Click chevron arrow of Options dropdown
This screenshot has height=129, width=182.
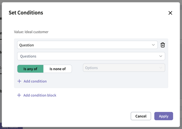coord(161,68)
